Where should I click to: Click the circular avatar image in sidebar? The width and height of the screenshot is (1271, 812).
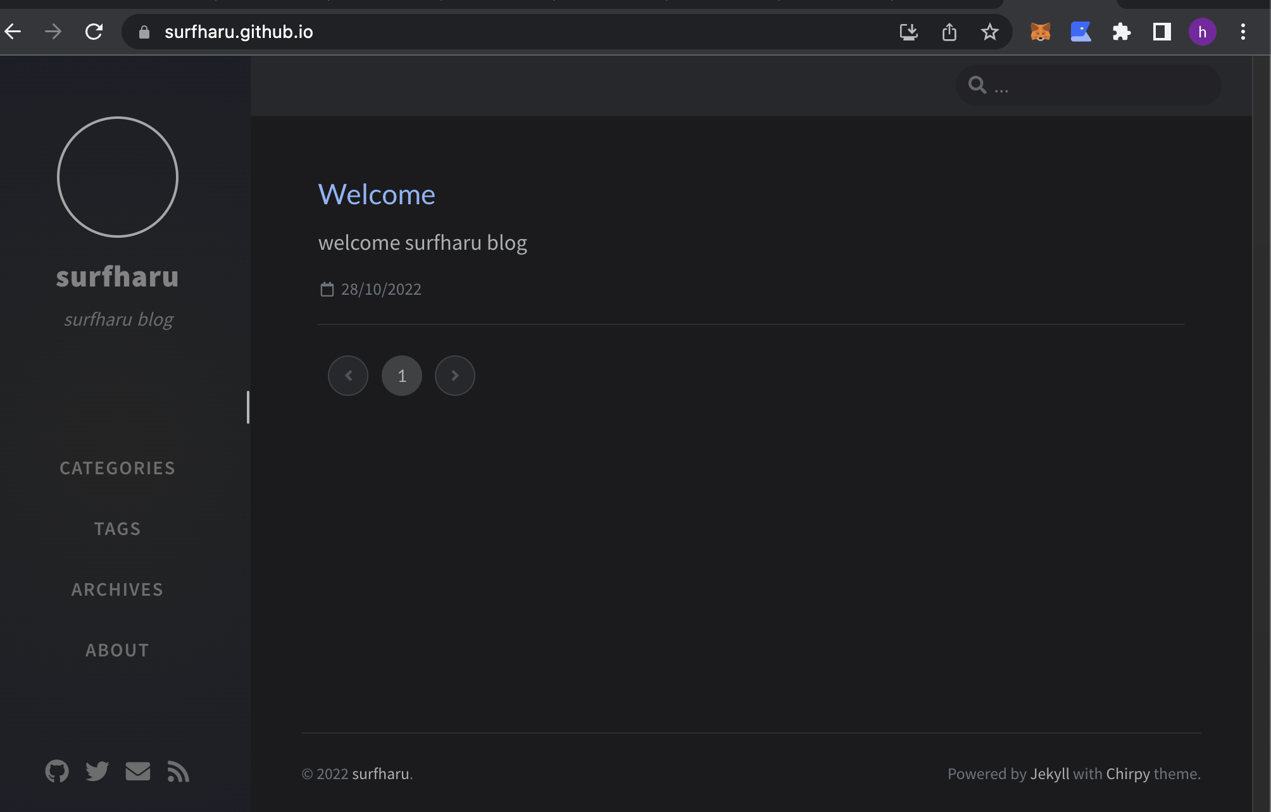(x=118, y=177)
